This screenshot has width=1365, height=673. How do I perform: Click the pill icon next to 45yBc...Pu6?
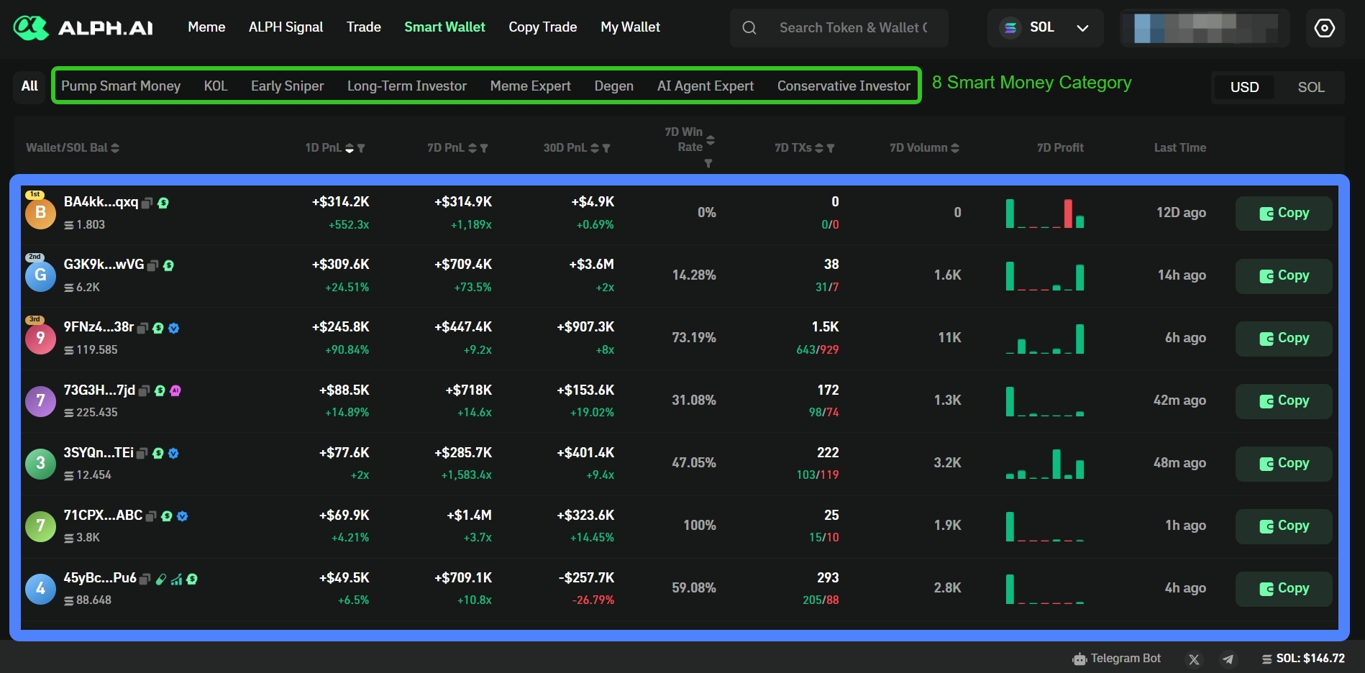[161, 580]
